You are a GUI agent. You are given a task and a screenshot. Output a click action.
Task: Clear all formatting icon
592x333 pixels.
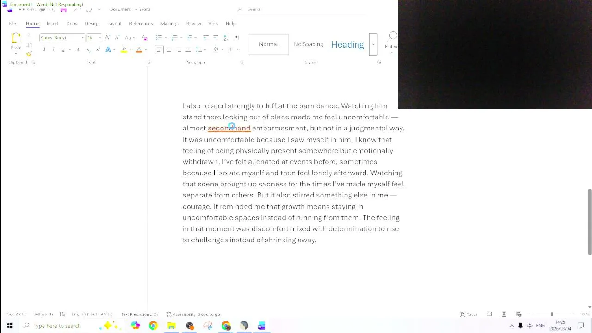pos(144,37)
